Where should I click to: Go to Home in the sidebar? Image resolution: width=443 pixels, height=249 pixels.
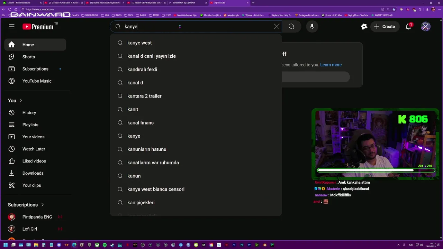(35, 45)
